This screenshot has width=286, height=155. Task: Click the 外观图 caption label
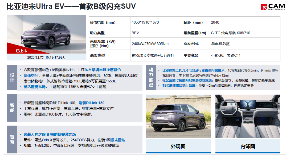point(178,146)
